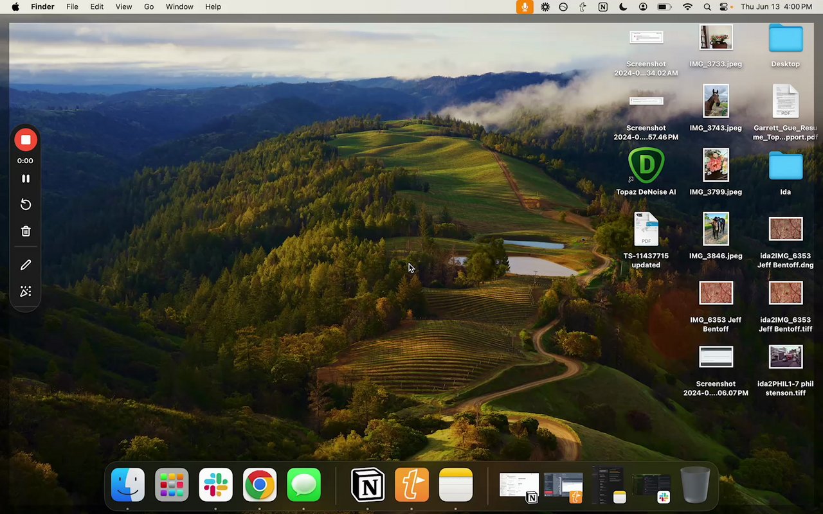
Task: Open the Notion menu bar icon
Action: click(x=602, y=6)
